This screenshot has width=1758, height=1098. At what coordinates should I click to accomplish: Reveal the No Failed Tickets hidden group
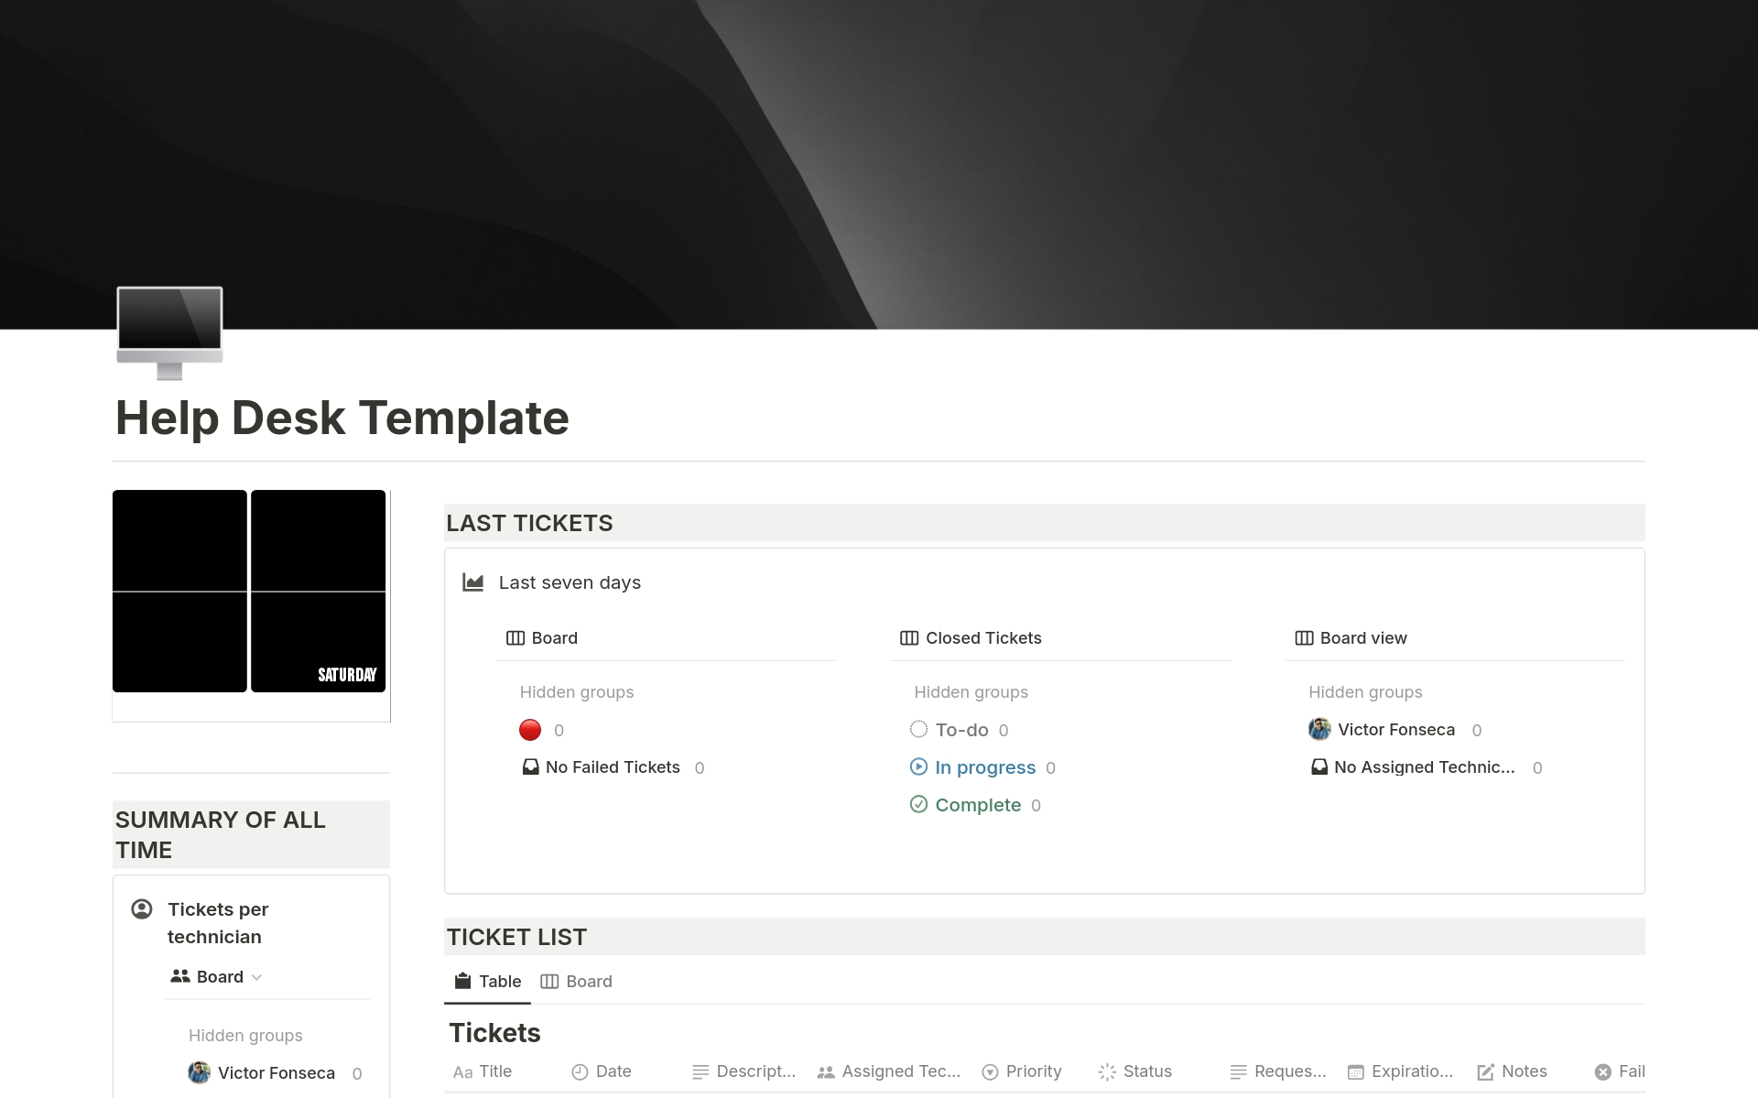coord(612,767)
